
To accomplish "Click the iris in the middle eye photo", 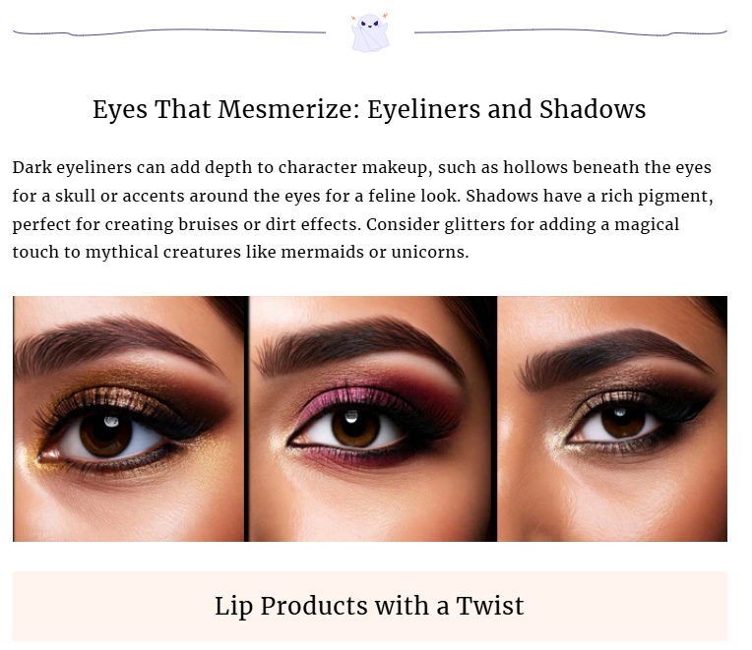I will 356,426.
